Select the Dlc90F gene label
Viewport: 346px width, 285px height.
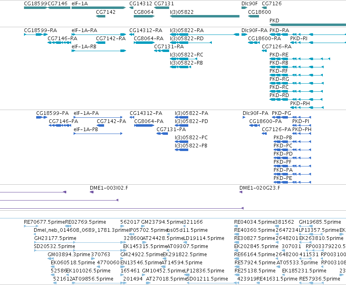[x=250, y=4]
